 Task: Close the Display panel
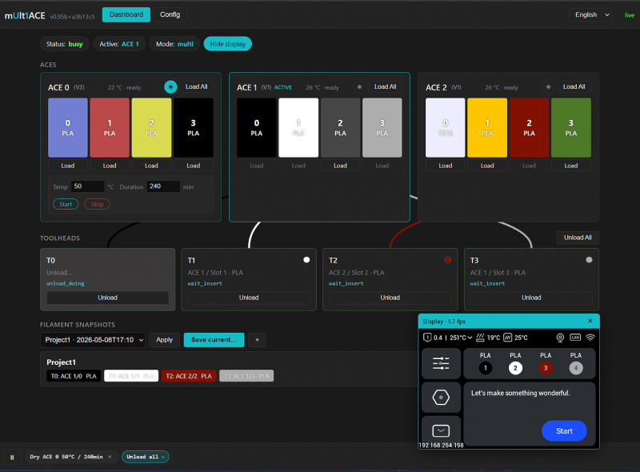590,321
